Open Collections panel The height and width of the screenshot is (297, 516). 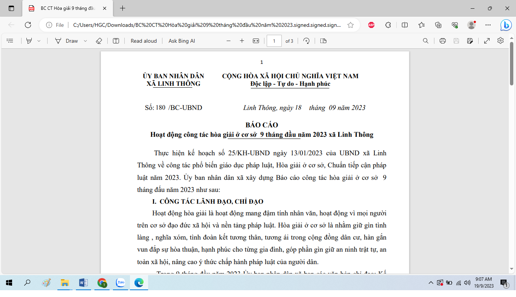tap(438, 25)
